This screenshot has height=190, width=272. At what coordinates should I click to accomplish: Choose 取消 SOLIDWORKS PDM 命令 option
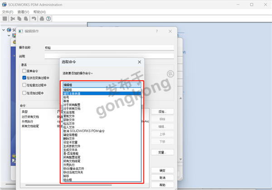point(102,131)
